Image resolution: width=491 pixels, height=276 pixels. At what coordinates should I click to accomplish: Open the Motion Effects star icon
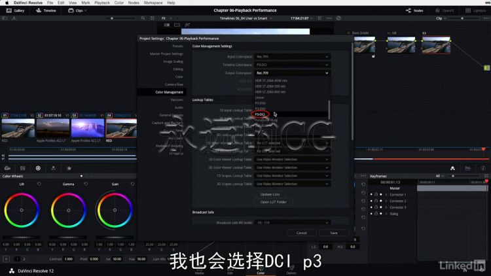pyautogui.click(x=69, y=168)
